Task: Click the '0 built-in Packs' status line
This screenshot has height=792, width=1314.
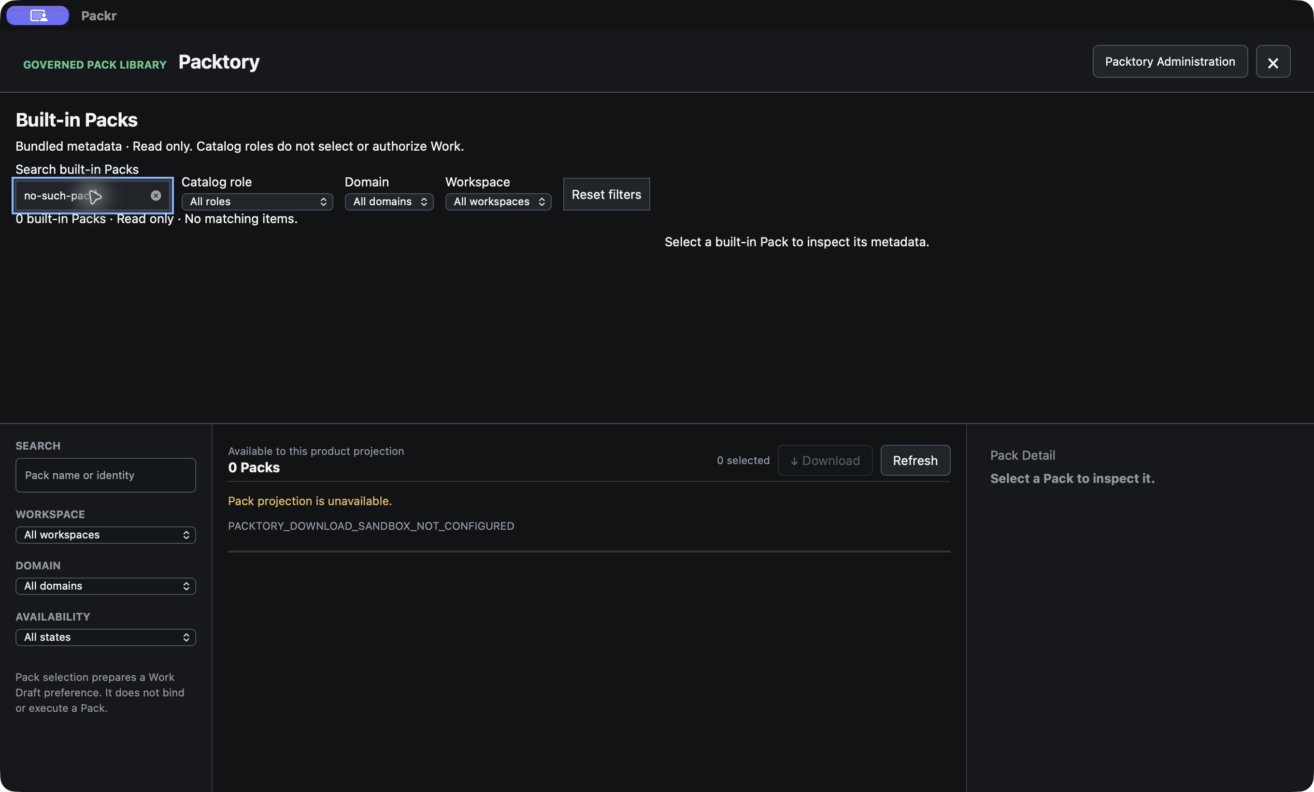Action: tap(156, 219)
